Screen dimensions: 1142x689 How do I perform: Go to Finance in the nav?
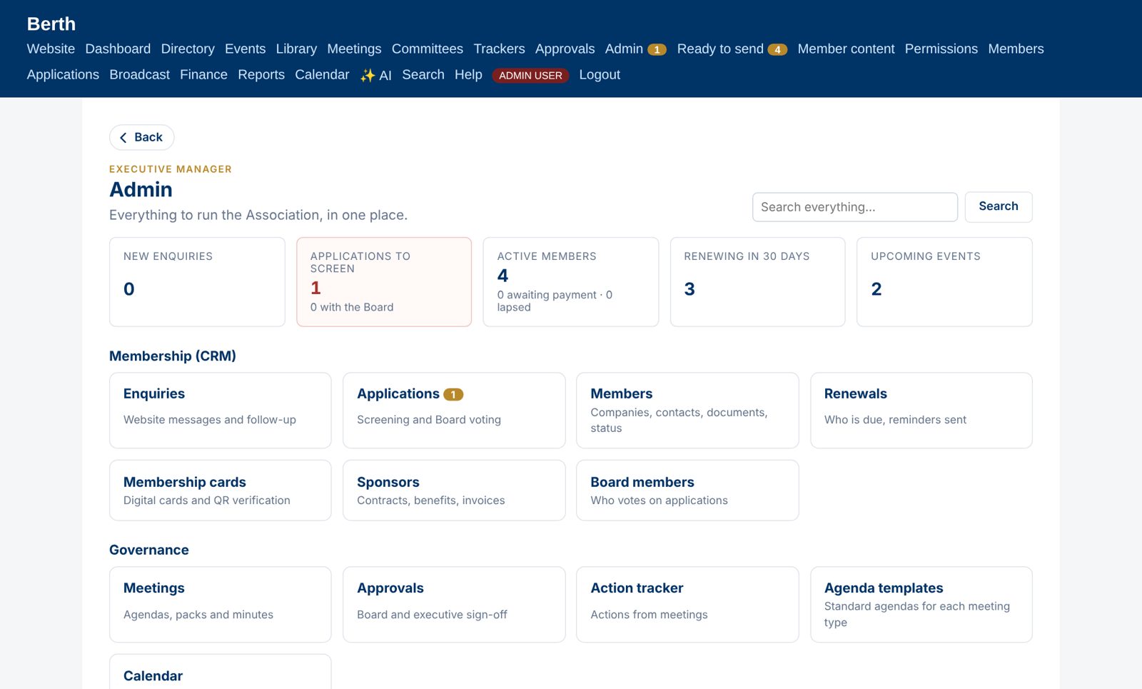pos(203,74)
